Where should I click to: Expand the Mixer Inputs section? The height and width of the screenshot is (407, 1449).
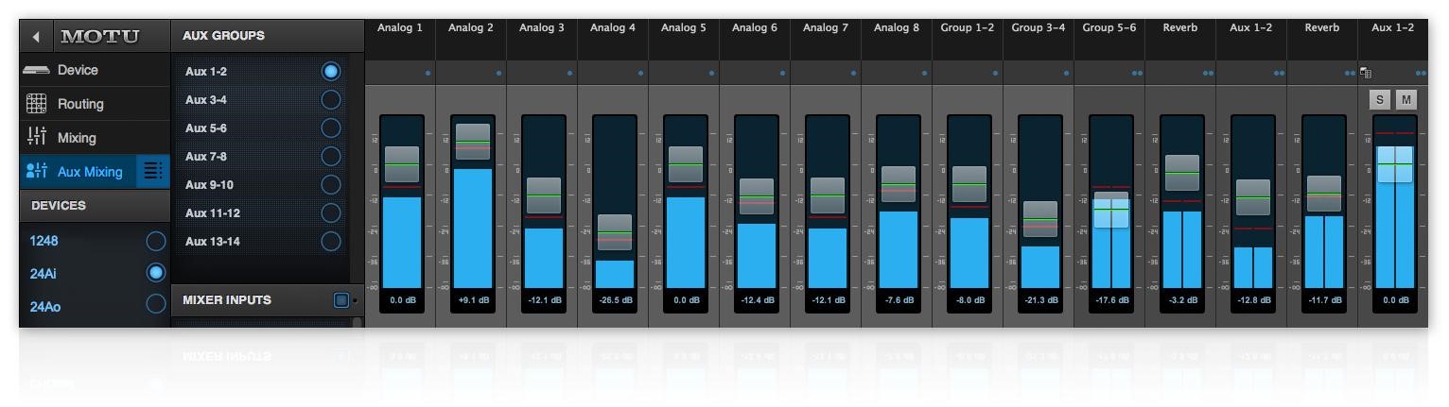(341, 300)
